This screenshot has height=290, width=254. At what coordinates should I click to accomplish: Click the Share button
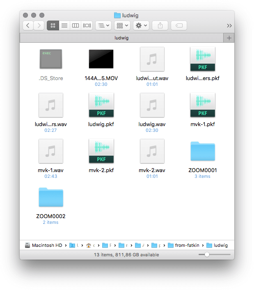point(160,25)
